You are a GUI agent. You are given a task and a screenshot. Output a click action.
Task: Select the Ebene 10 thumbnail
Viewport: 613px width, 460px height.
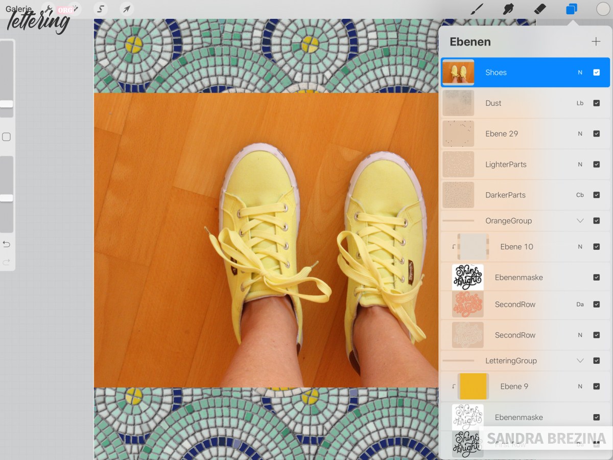(473, 246)
